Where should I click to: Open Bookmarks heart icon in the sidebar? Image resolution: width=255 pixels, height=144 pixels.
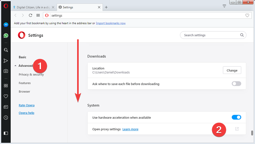point(6,96)
